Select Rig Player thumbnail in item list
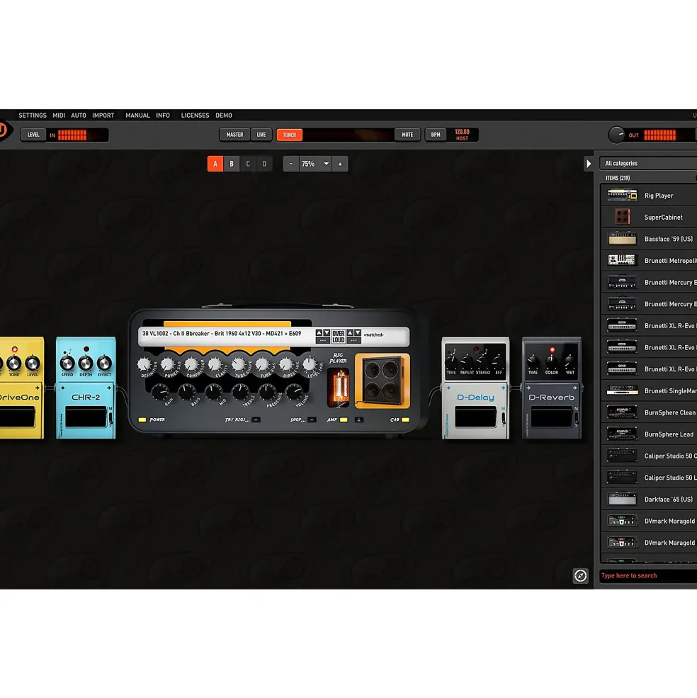The height and width of the screenshot is (698, 697). click(622, 196)
